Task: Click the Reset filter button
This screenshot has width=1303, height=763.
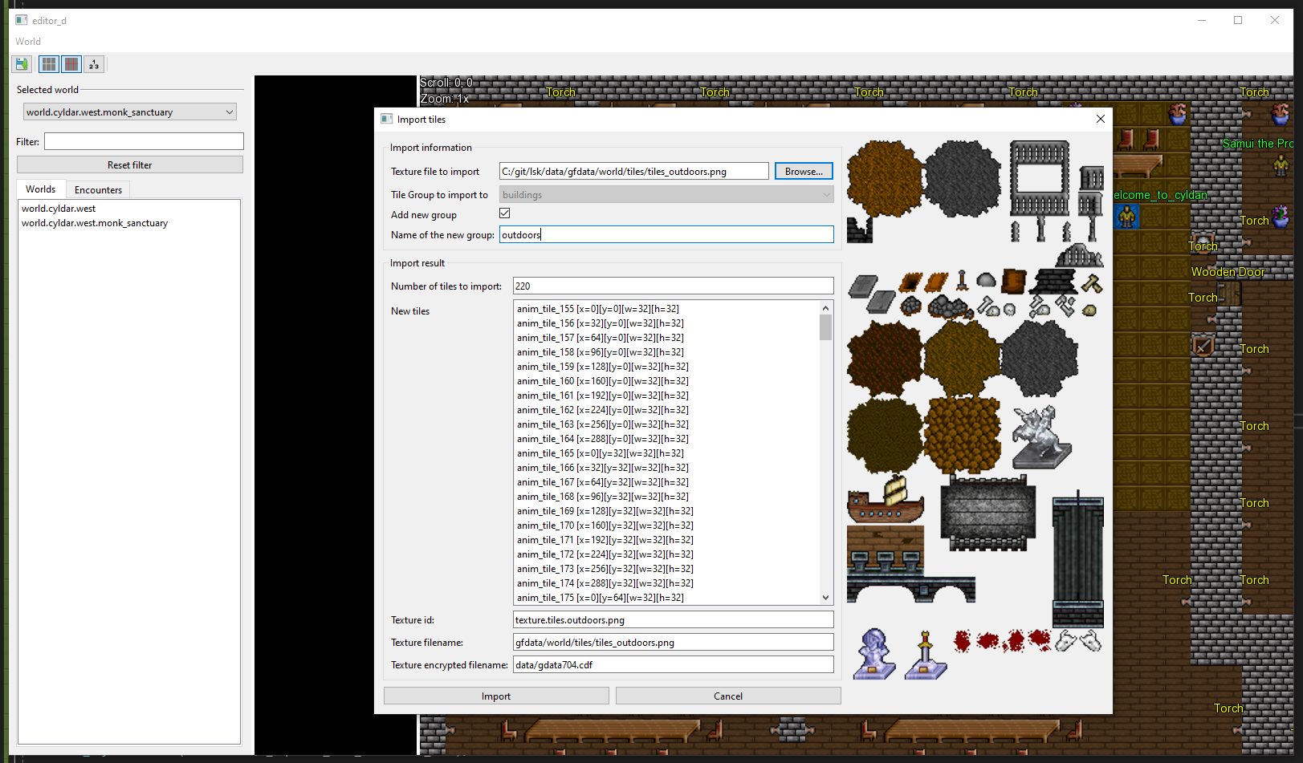Action: (x=129, y=165)
